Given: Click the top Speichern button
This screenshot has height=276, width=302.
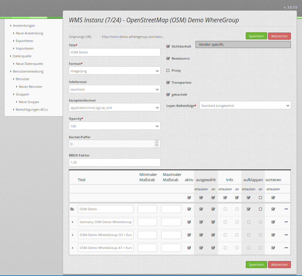Looking at the screenshot, I should 256,36.
